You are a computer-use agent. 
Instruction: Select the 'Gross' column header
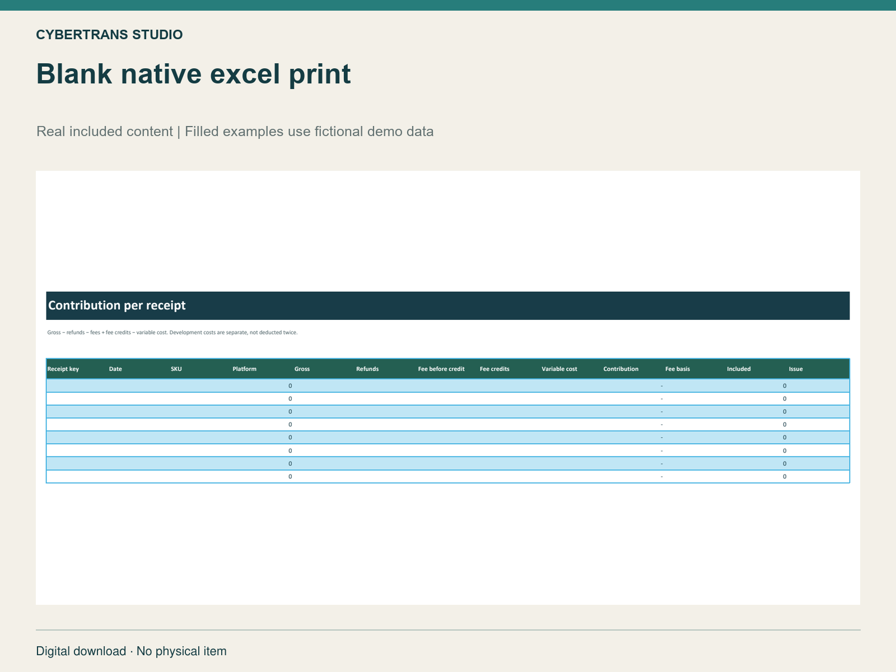302,369
